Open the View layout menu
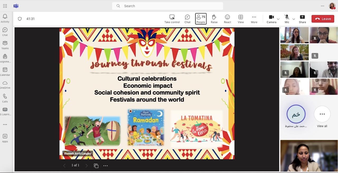338x173 pixels. tap(241, 19)
